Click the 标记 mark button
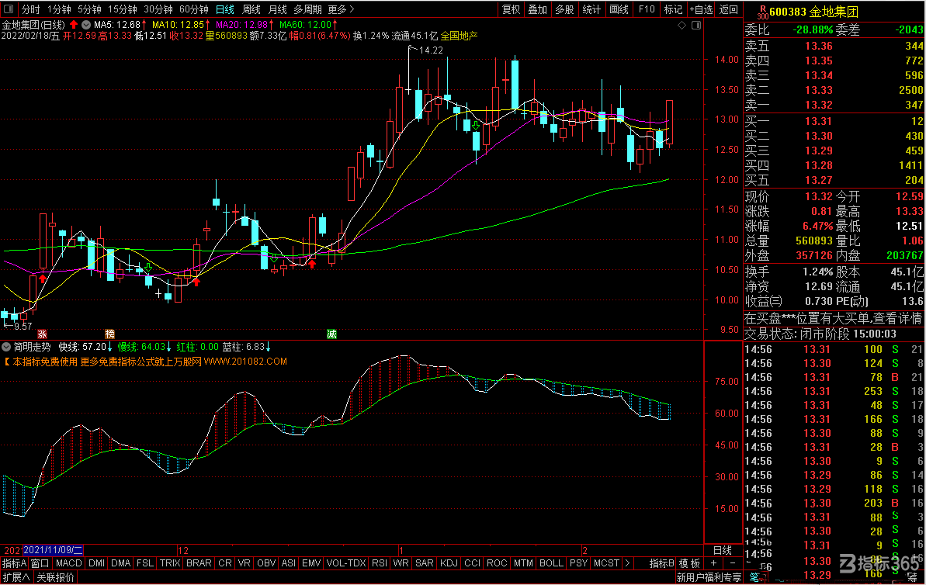926x585 pixels. tap(673, 9)
